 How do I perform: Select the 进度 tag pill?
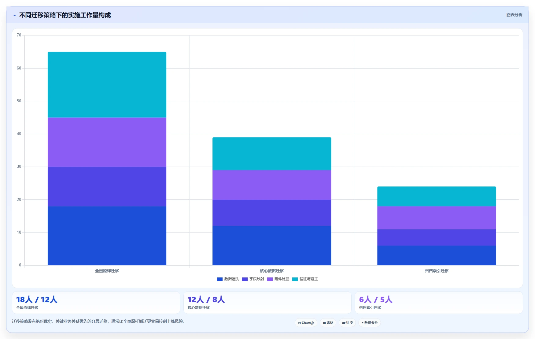(347, 323)
